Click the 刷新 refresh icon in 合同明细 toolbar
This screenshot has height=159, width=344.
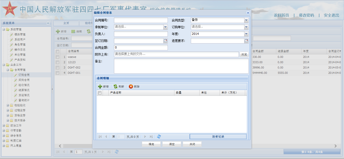(x=116, y=86)
